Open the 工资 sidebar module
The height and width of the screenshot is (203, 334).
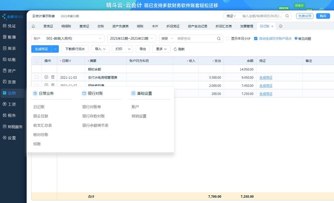[9, 104]
